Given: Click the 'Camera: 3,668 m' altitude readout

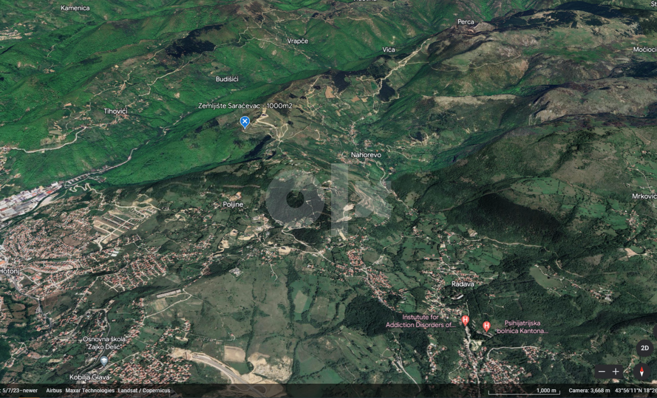Looking at the screenshot, I should (x=589, y=391).
